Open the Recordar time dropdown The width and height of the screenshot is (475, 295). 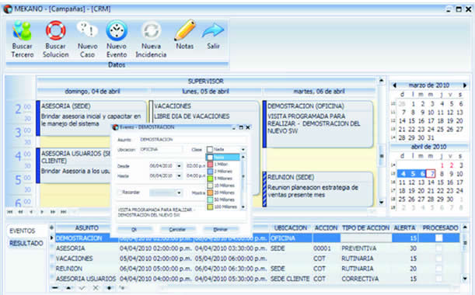click(179, 193)
